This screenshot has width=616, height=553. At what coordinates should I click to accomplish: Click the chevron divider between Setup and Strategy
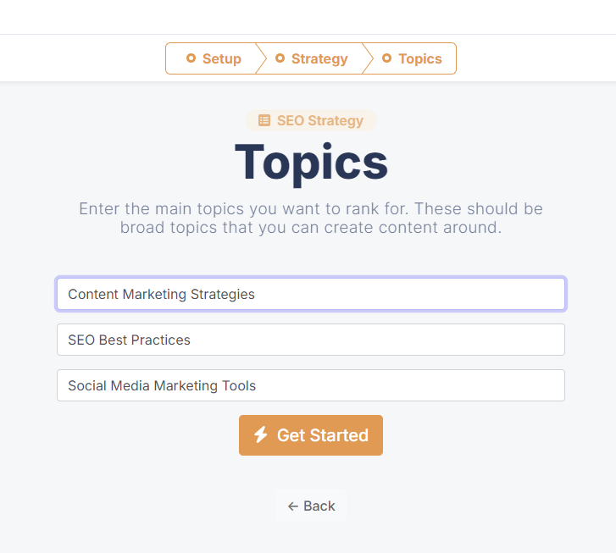(x=260, y=58)
